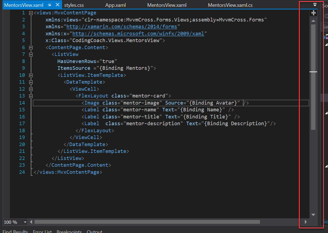Pin toggle on active MentorsView.xaml tab
The image size is (328, 233).
(49, 5)
